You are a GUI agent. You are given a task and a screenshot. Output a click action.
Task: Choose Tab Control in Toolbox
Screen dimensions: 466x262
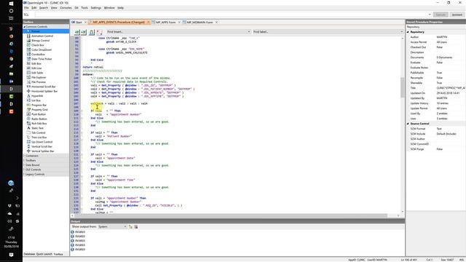click(39, 132)
